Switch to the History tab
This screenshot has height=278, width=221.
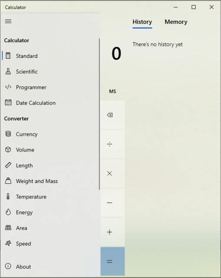tap(142, 22)
